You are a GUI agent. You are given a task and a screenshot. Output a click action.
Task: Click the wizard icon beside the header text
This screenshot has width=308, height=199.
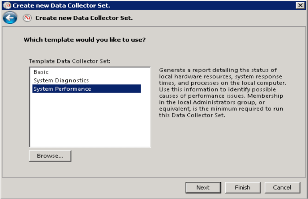(x=27, y=18)
